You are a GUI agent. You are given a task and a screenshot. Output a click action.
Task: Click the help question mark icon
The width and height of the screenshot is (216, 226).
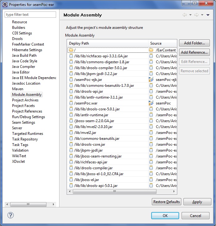pos(11,215)
